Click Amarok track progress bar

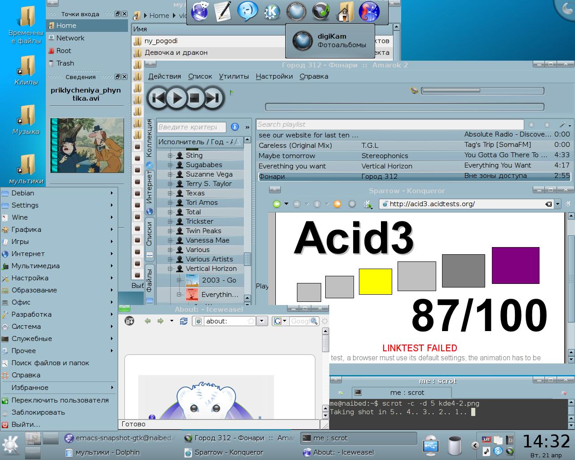pos(404,107)
